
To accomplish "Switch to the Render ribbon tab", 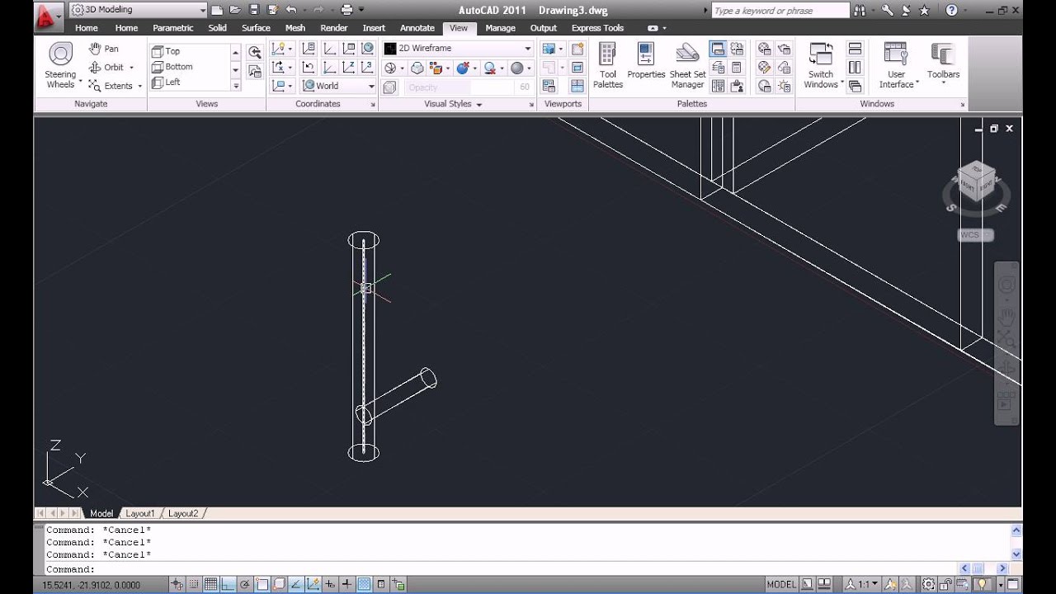I will [x=333, y=28].
